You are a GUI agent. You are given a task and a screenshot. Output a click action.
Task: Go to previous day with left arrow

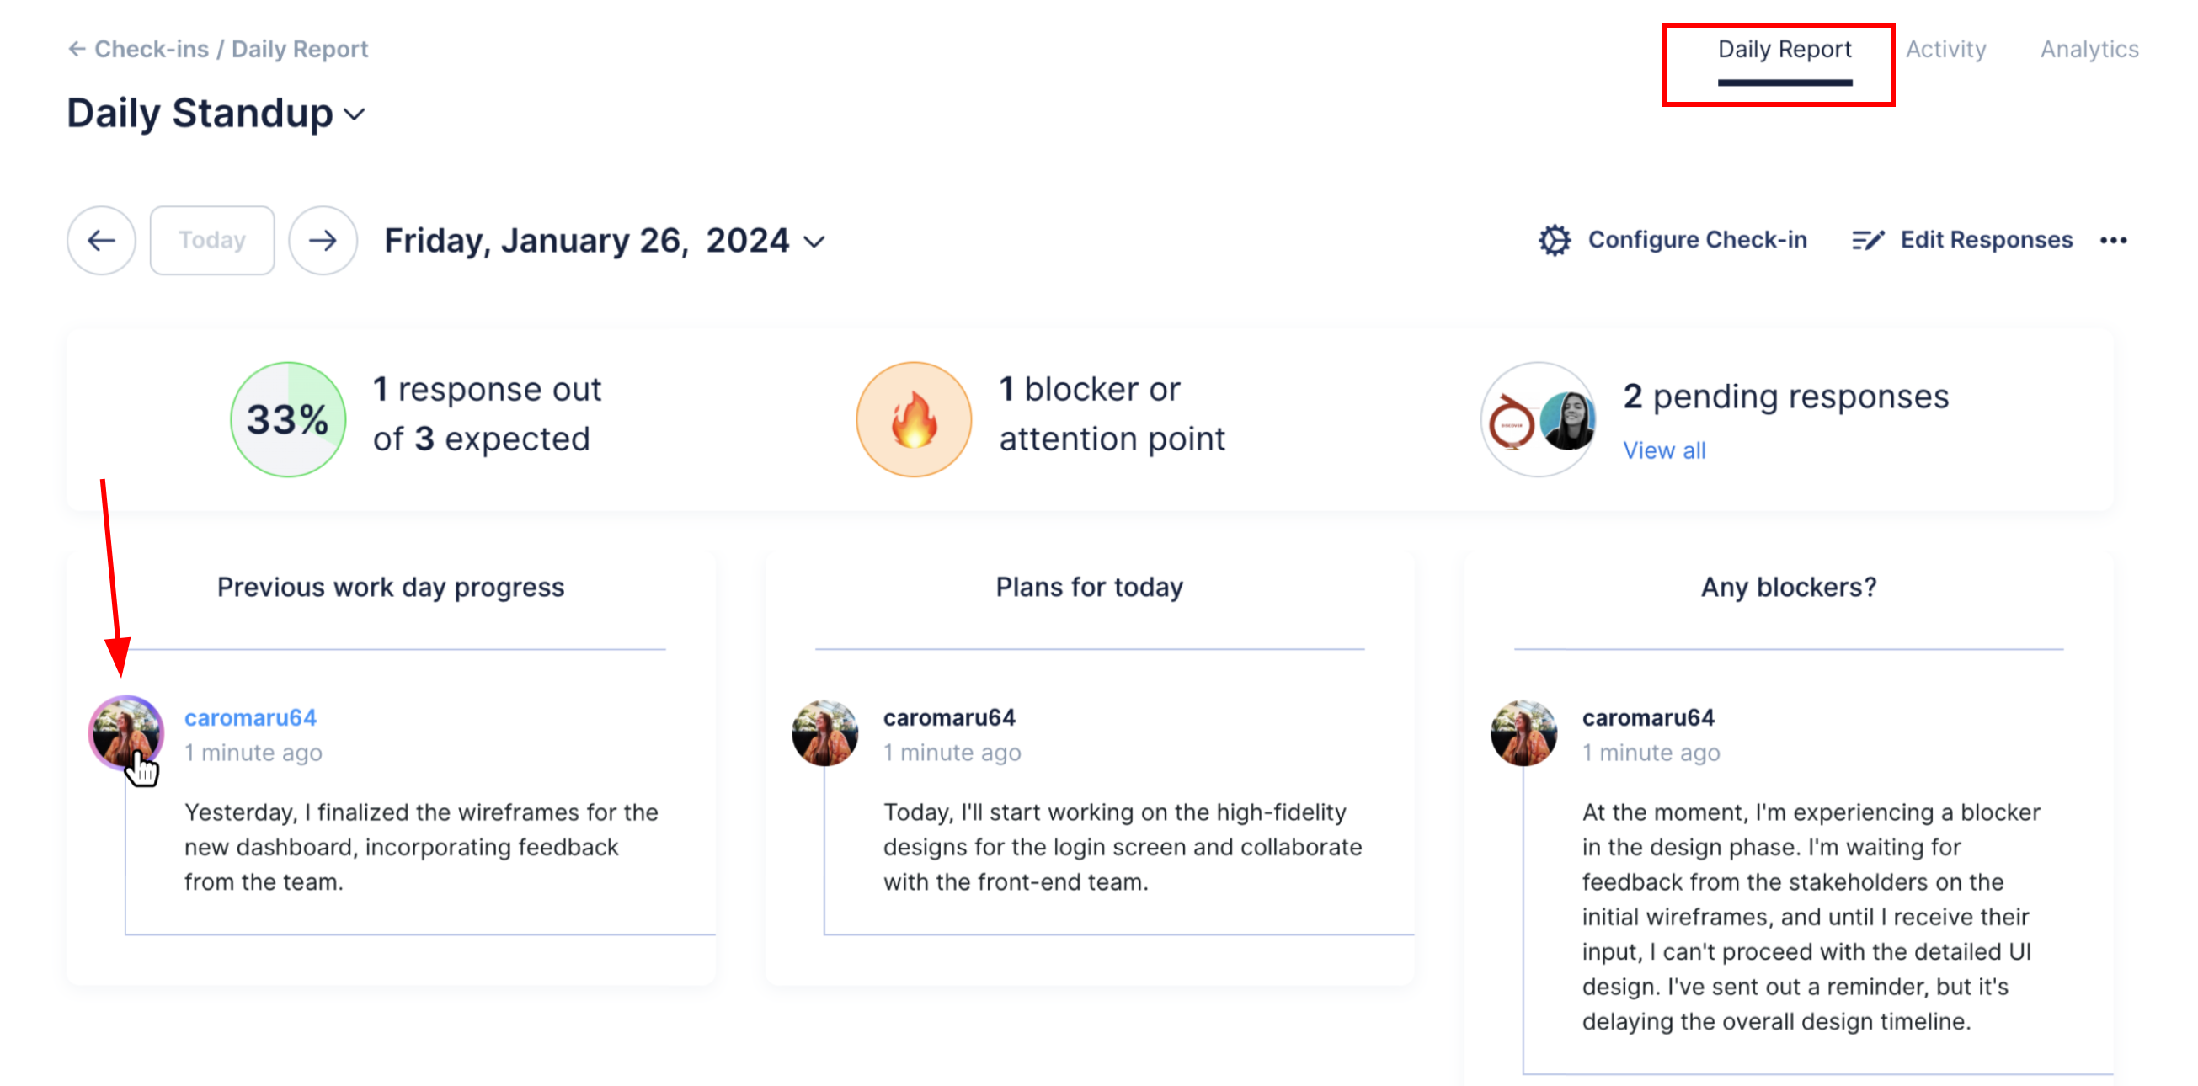point(102,241)
